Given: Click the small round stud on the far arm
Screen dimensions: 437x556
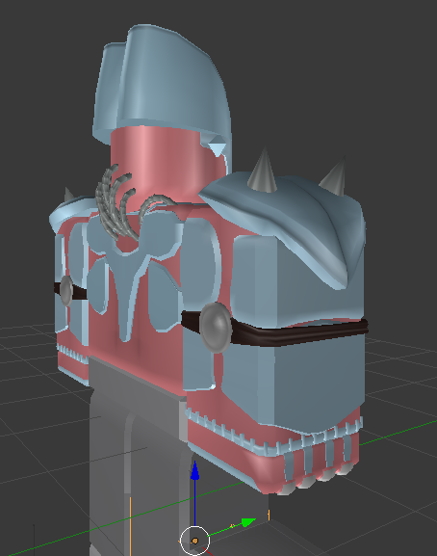Looking at the screenshot, I should (x=66, y=290).
